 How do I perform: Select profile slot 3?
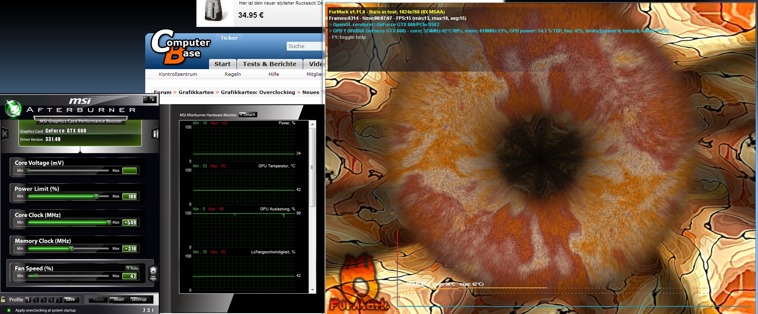43,300
